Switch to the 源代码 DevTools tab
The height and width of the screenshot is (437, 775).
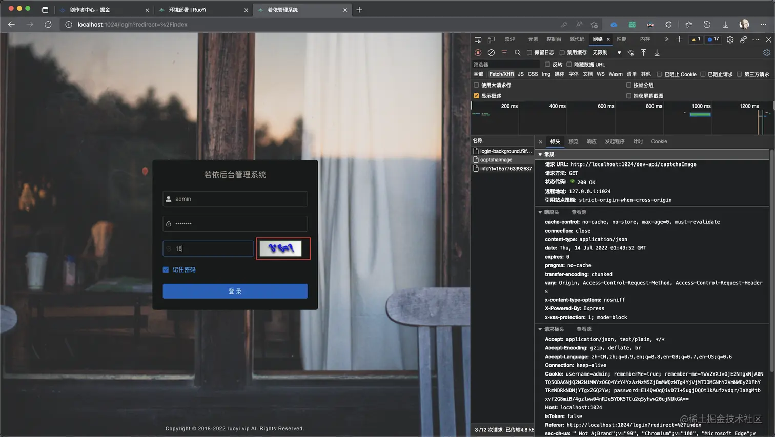click(577, 39)
